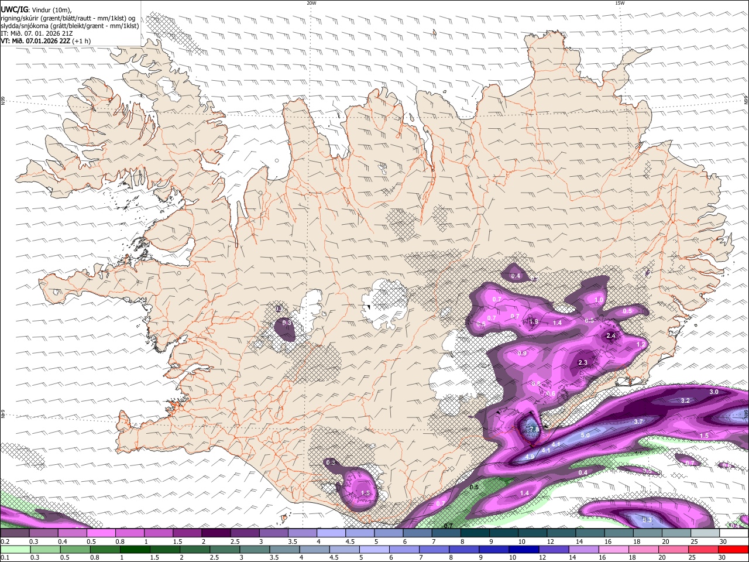Select light pink swatch in rain legend
Viewport: 749px width, 562px height.
614,549
